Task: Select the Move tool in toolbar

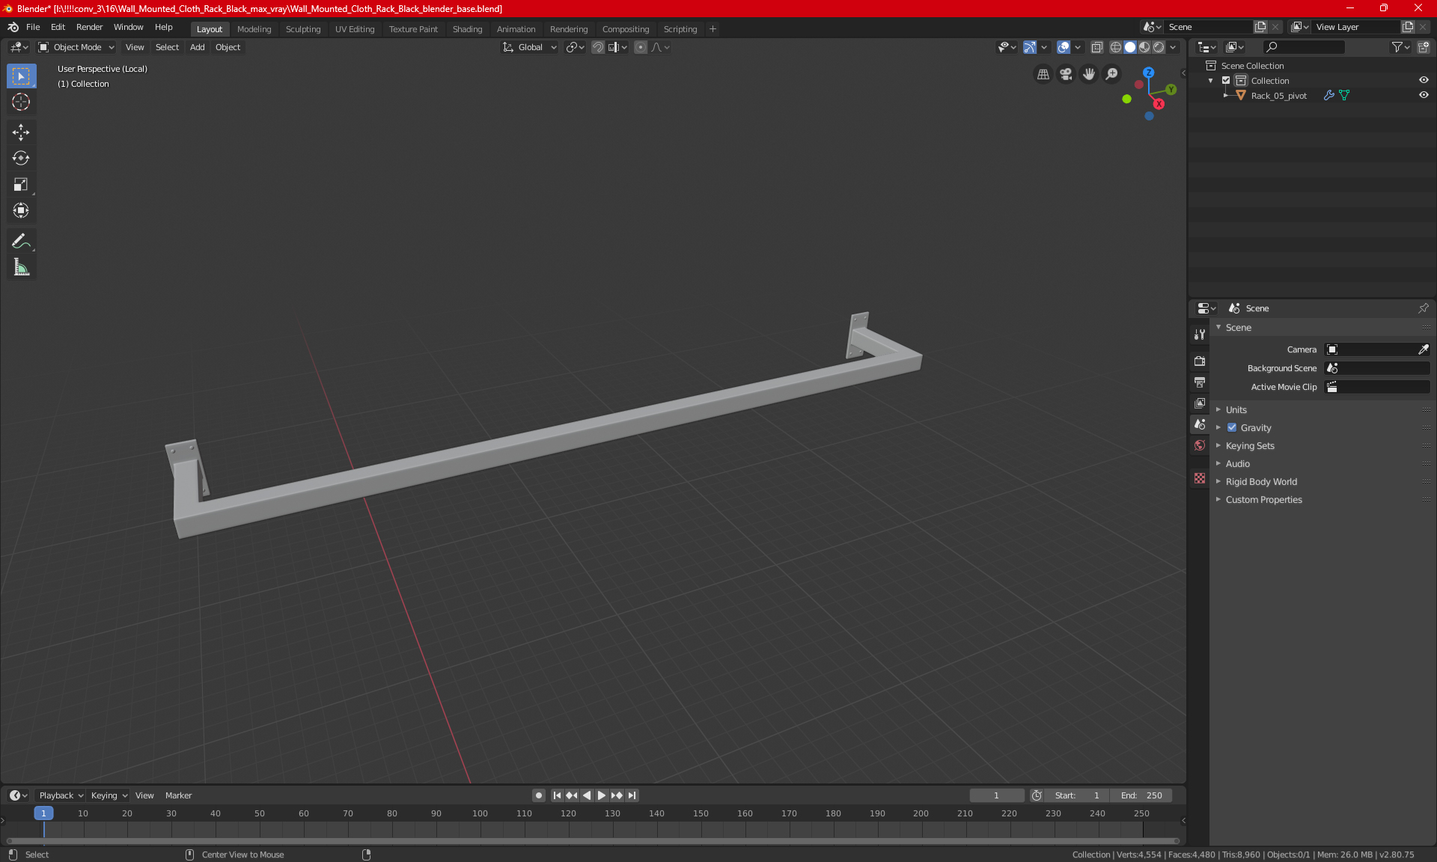Action: coord(21,132)
